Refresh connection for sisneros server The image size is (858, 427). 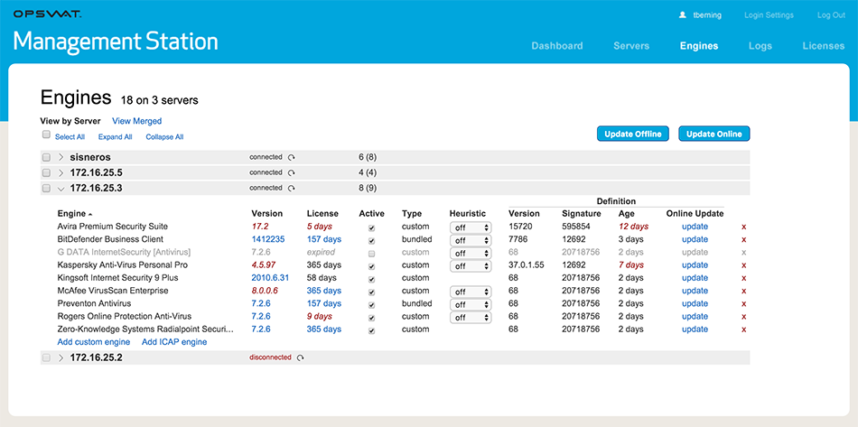click(292, 157)
